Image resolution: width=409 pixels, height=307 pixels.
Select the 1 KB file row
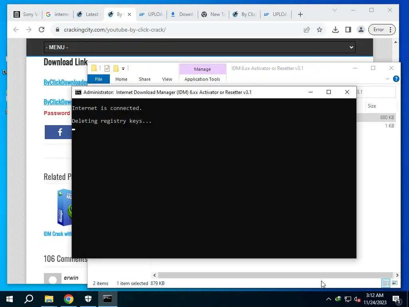(x=376, y=126)
